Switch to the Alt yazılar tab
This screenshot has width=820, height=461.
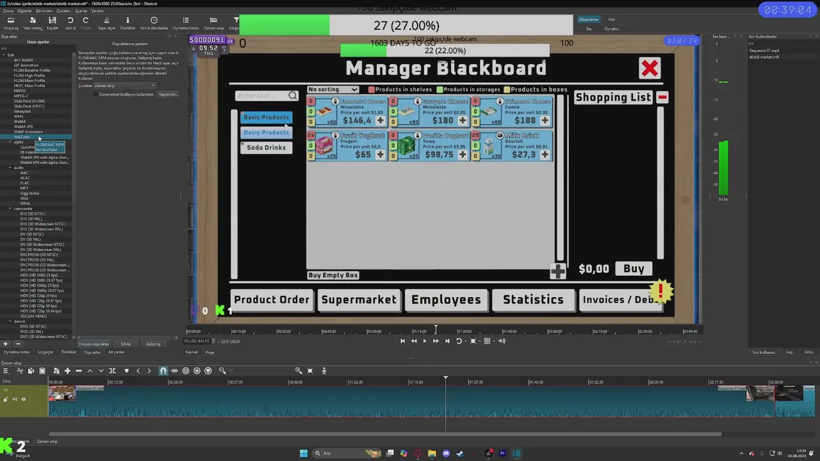point(117,352)
